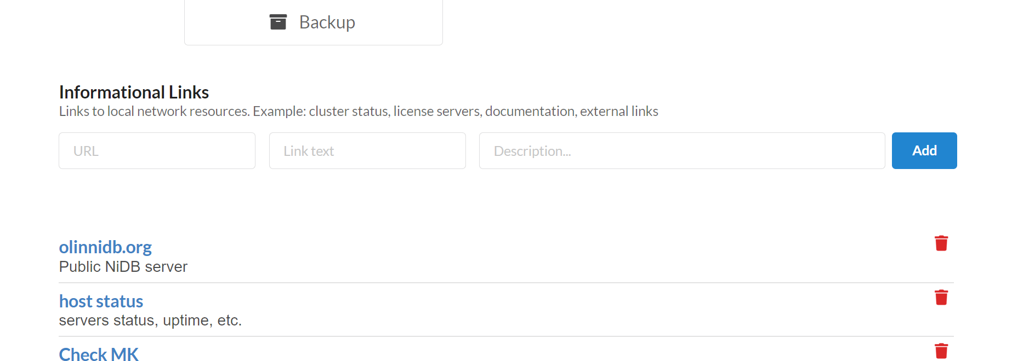The width and height of the screenshot is (1012, 361).
Task: Delete the olinnidb.org entry using trash icon
Action: pos(941,243)
